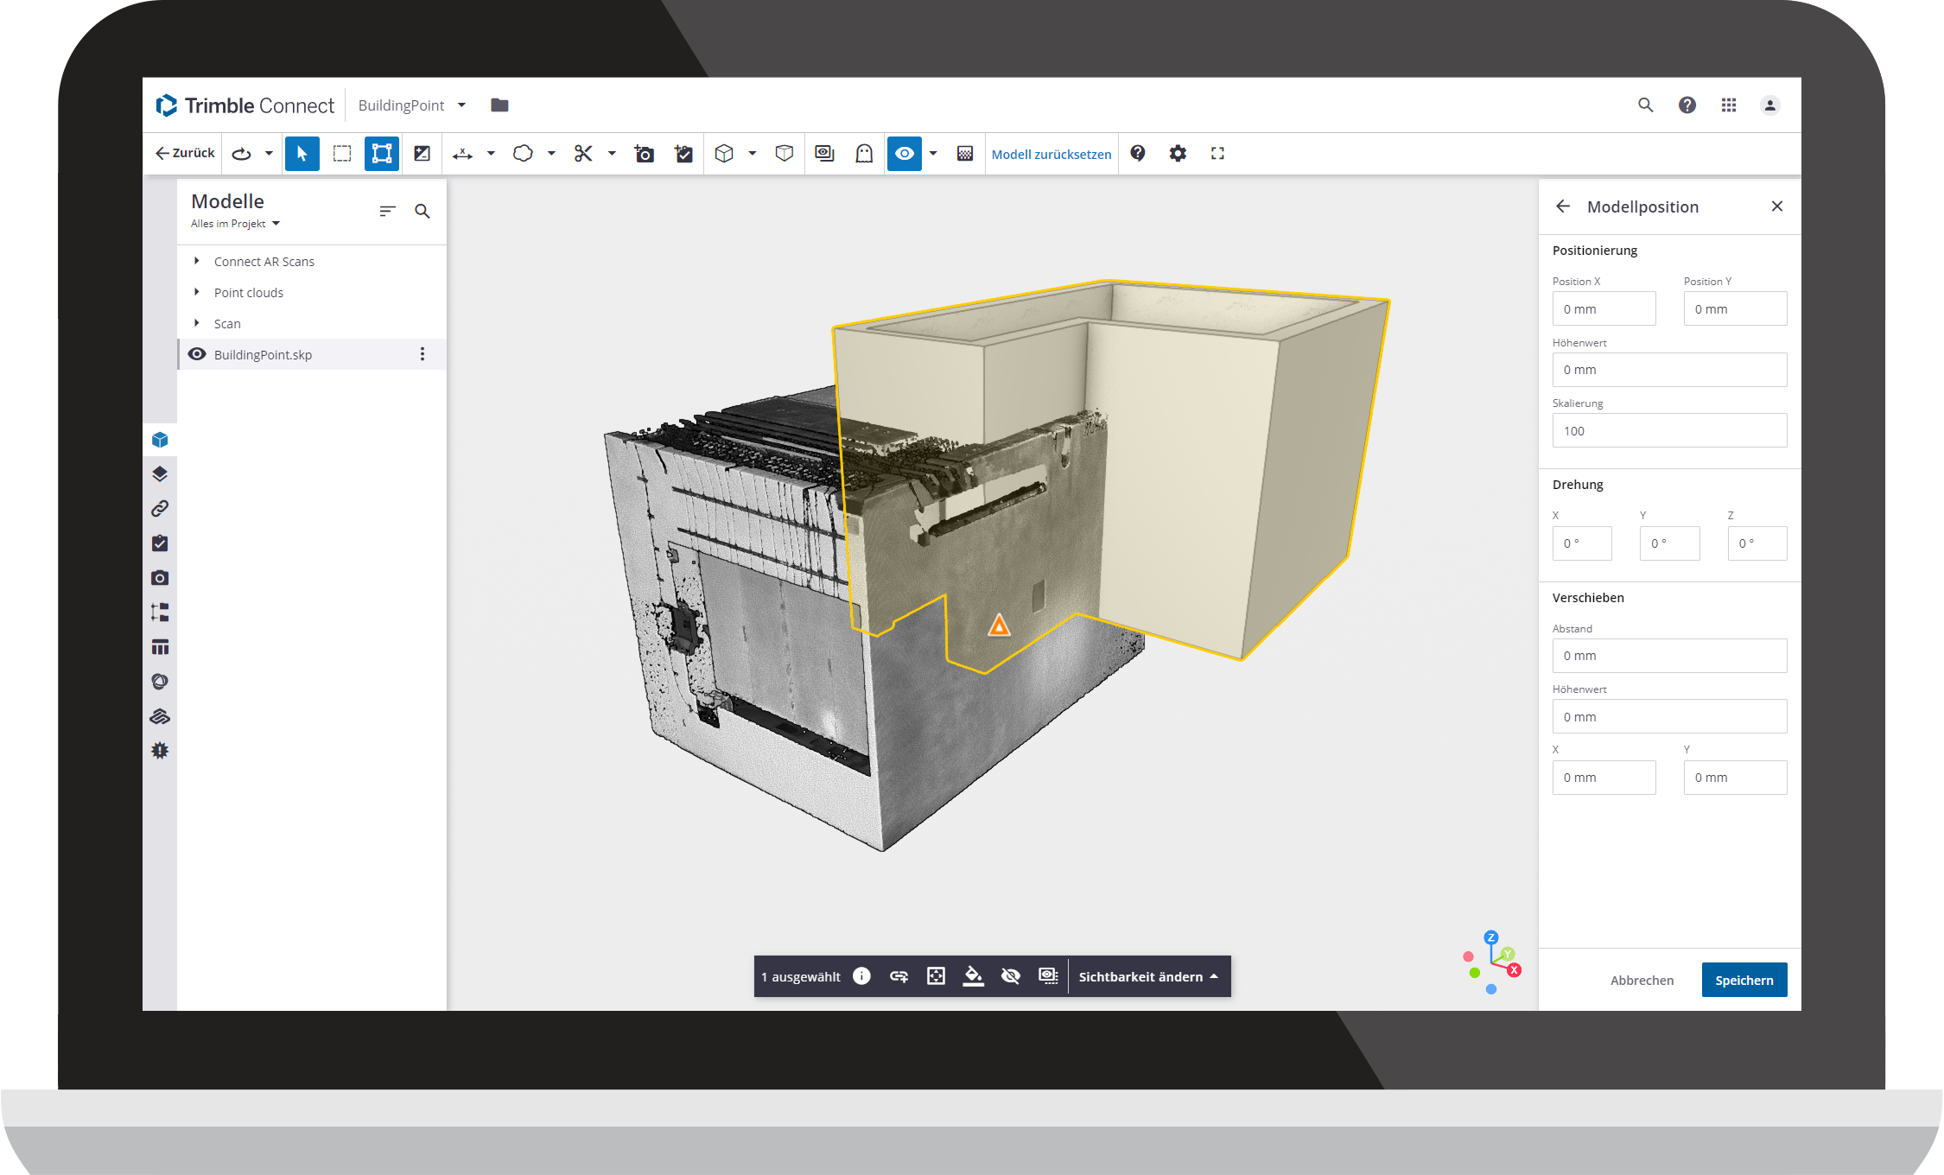Viewport: 1944px width, 1175px height.
Task: Expand the Connect AR Scans group
Action: click(x=197, y=261)
